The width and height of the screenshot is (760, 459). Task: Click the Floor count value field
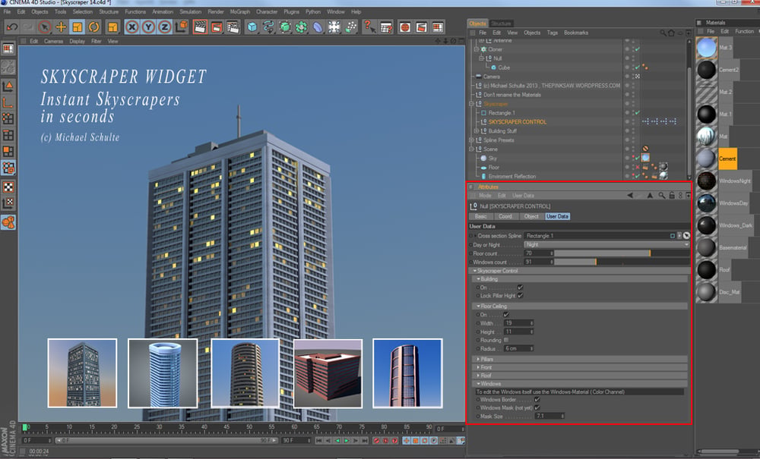pyautogui.click(x=538, y=253)
